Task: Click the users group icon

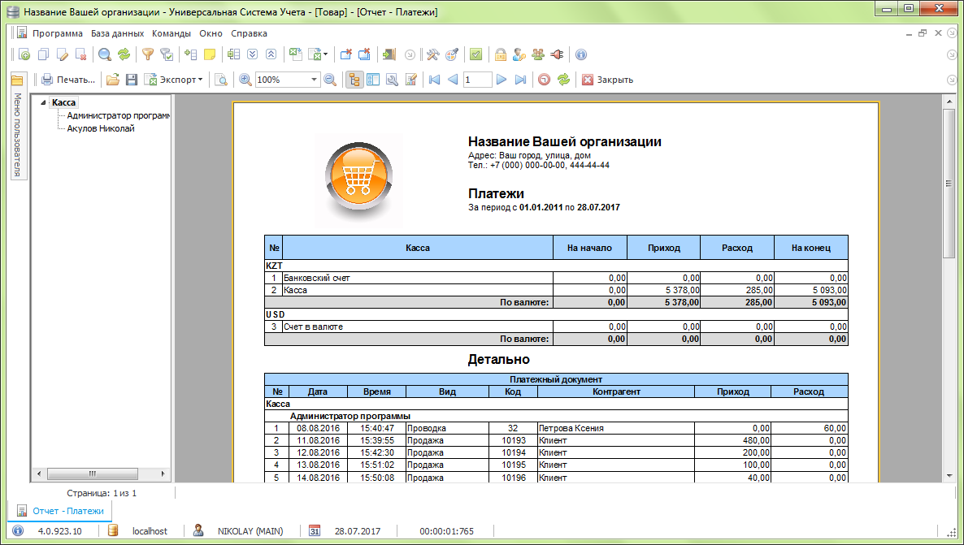Action: tap(538, 54)
